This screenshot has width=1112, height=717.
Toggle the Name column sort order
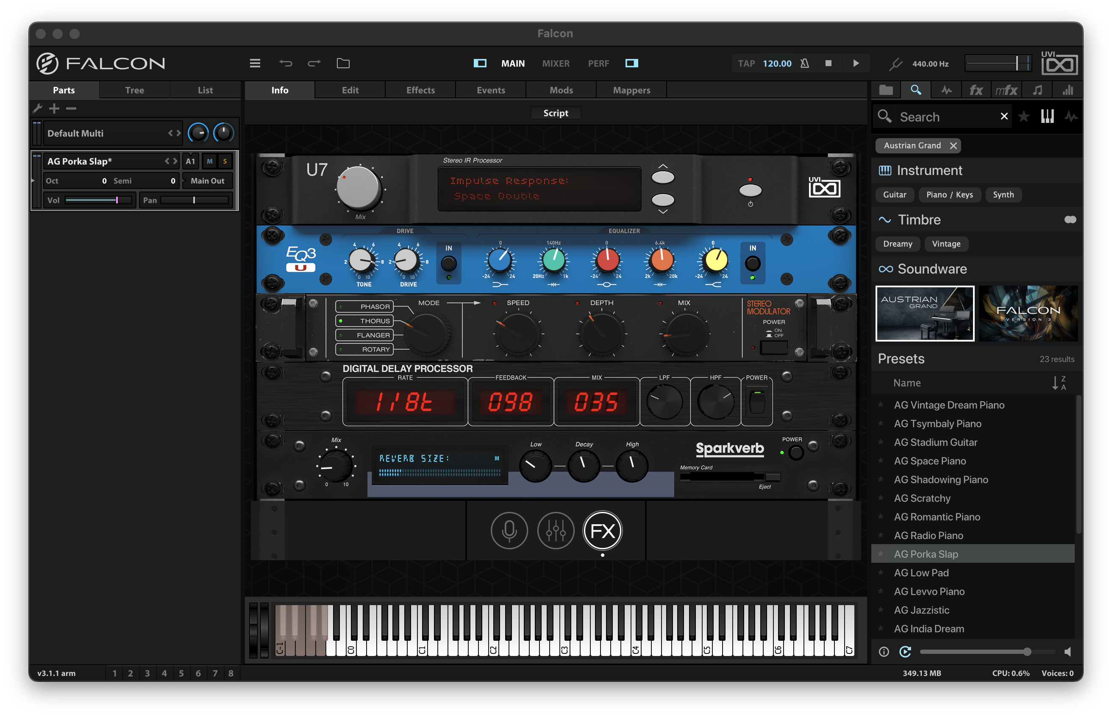pyautogui.click(x=1059, y=383)
